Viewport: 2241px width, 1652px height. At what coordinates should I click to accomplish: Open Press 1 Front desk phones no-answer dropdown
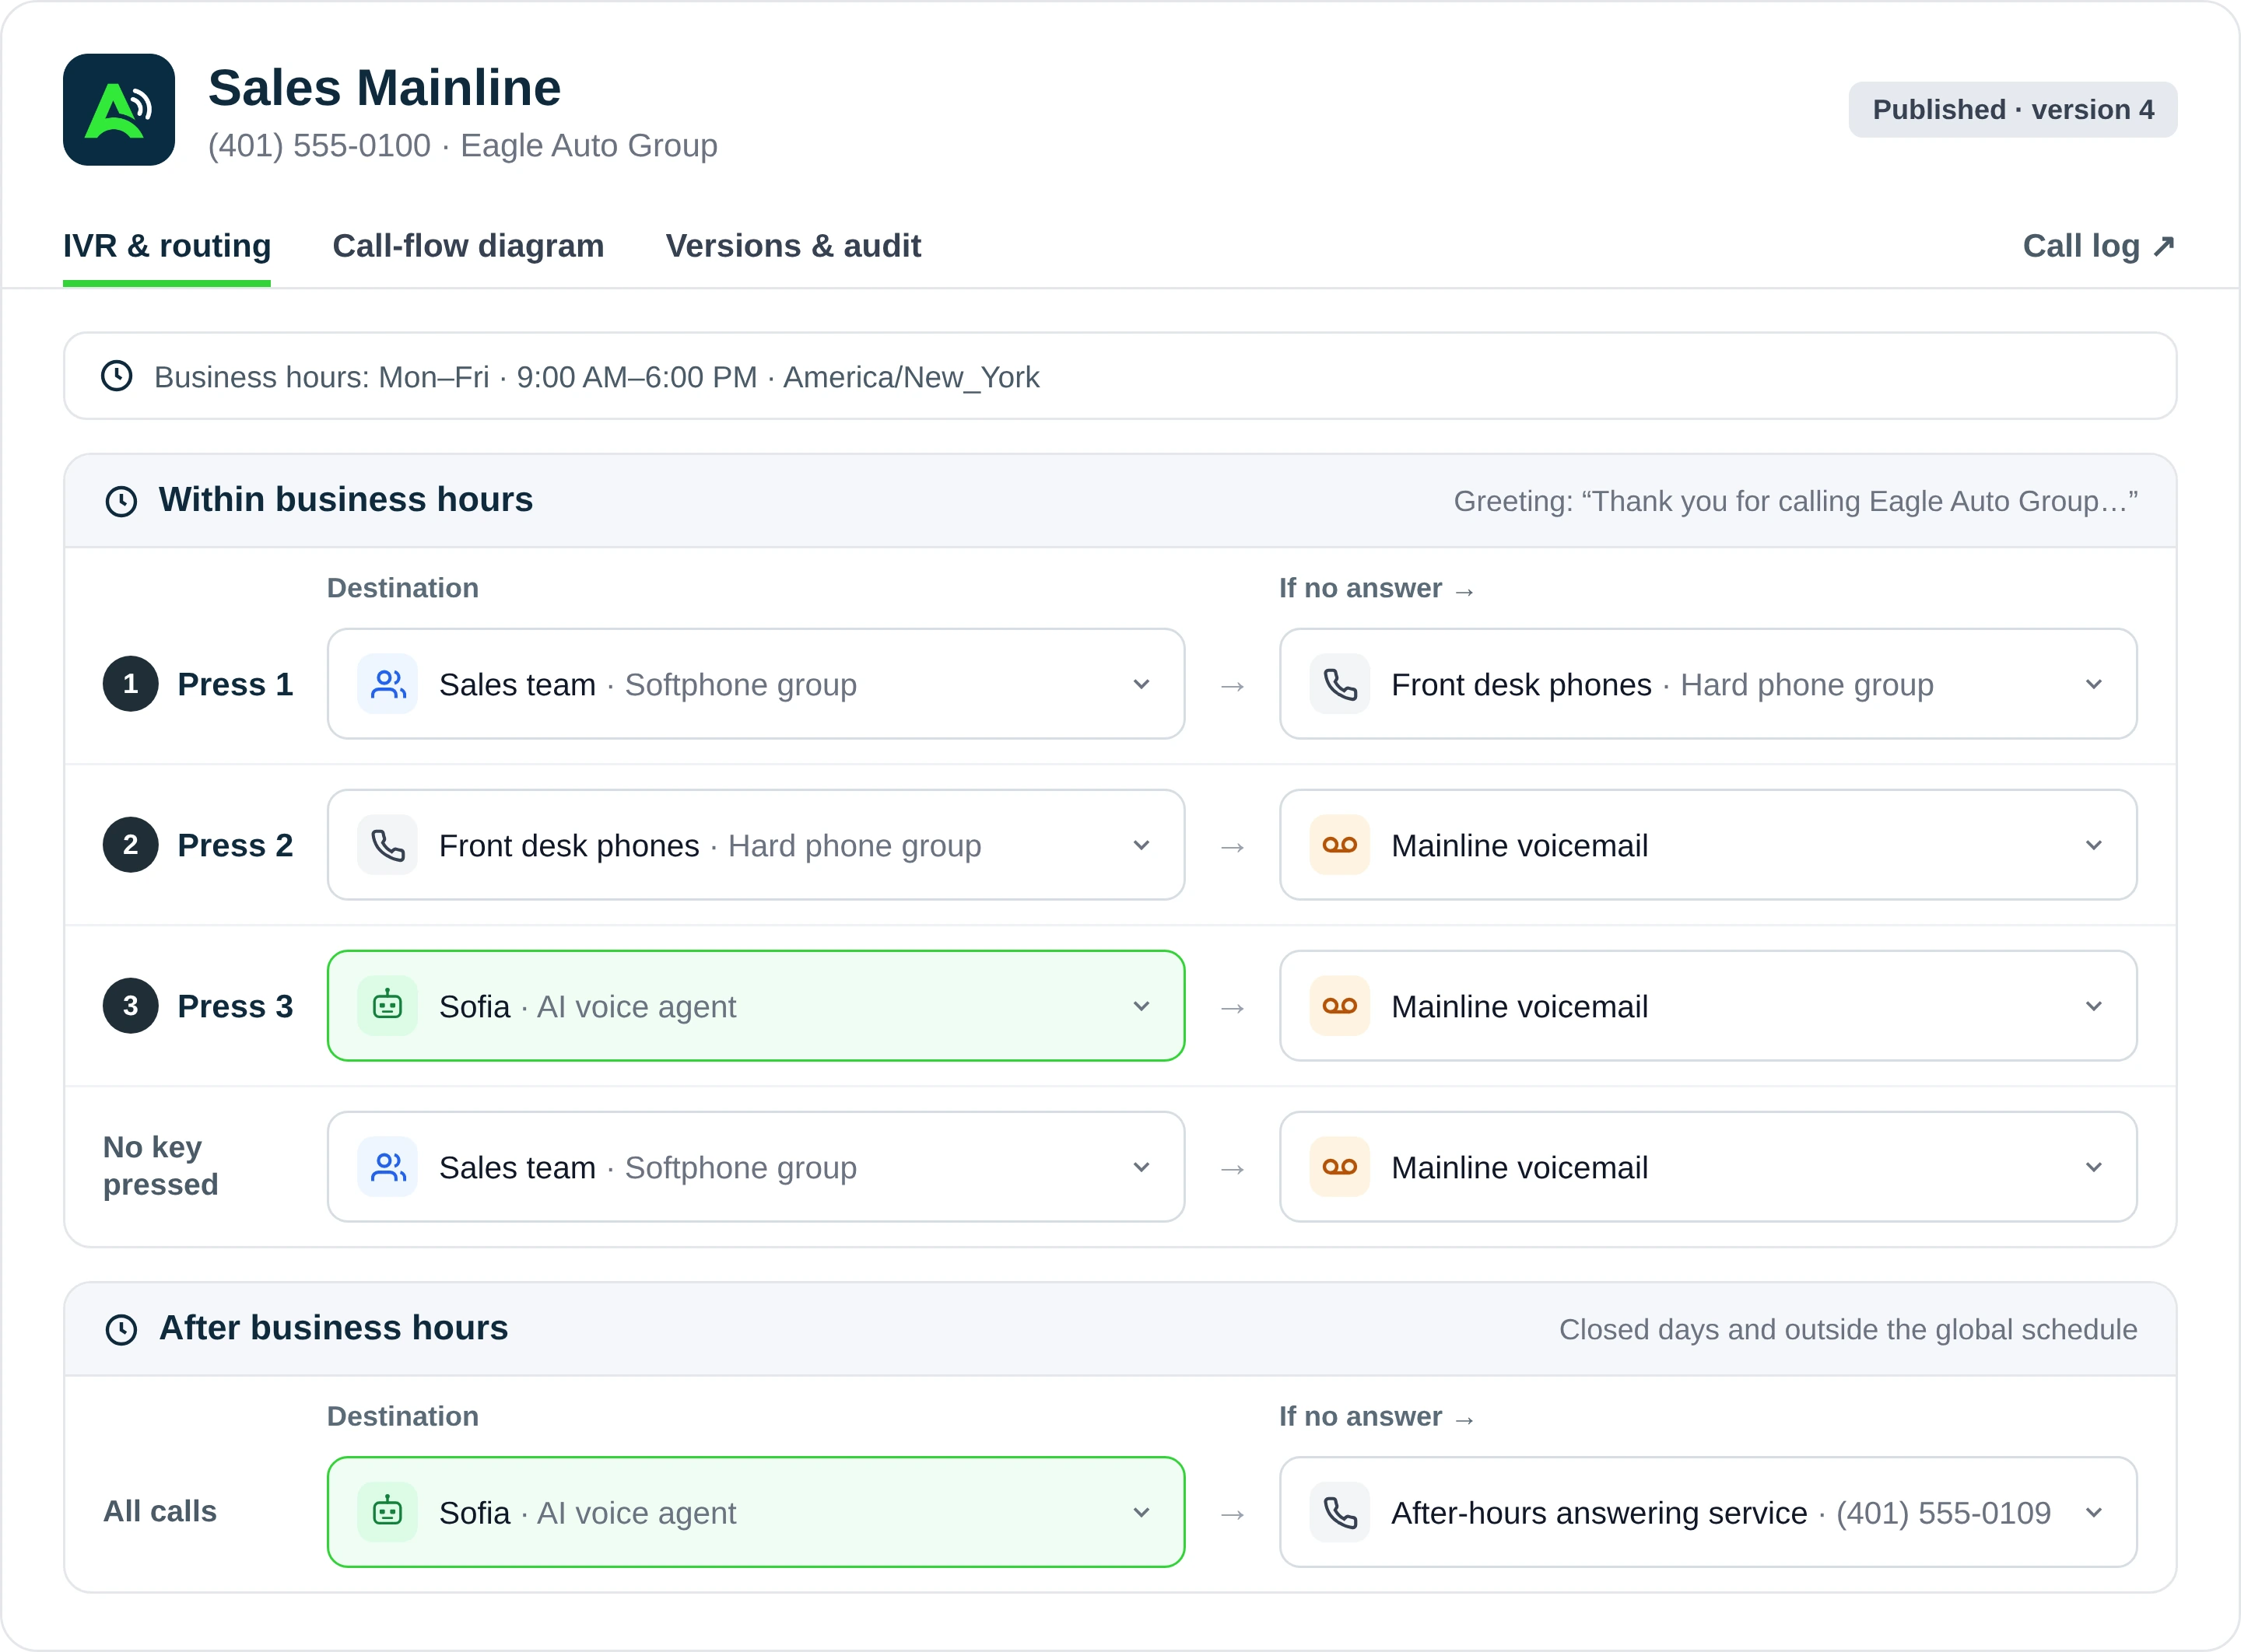pyautogui.click(x=1709, y=684)
